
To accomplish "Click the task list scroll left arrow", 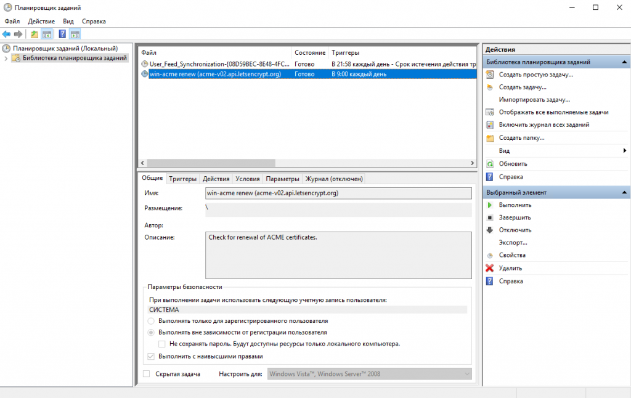I will point(142,163).
